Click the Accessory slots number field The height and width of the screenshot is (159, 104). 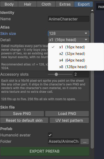(81, 74)
